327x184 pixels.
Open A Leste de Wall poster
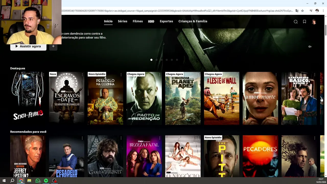(x=222, y=98)
